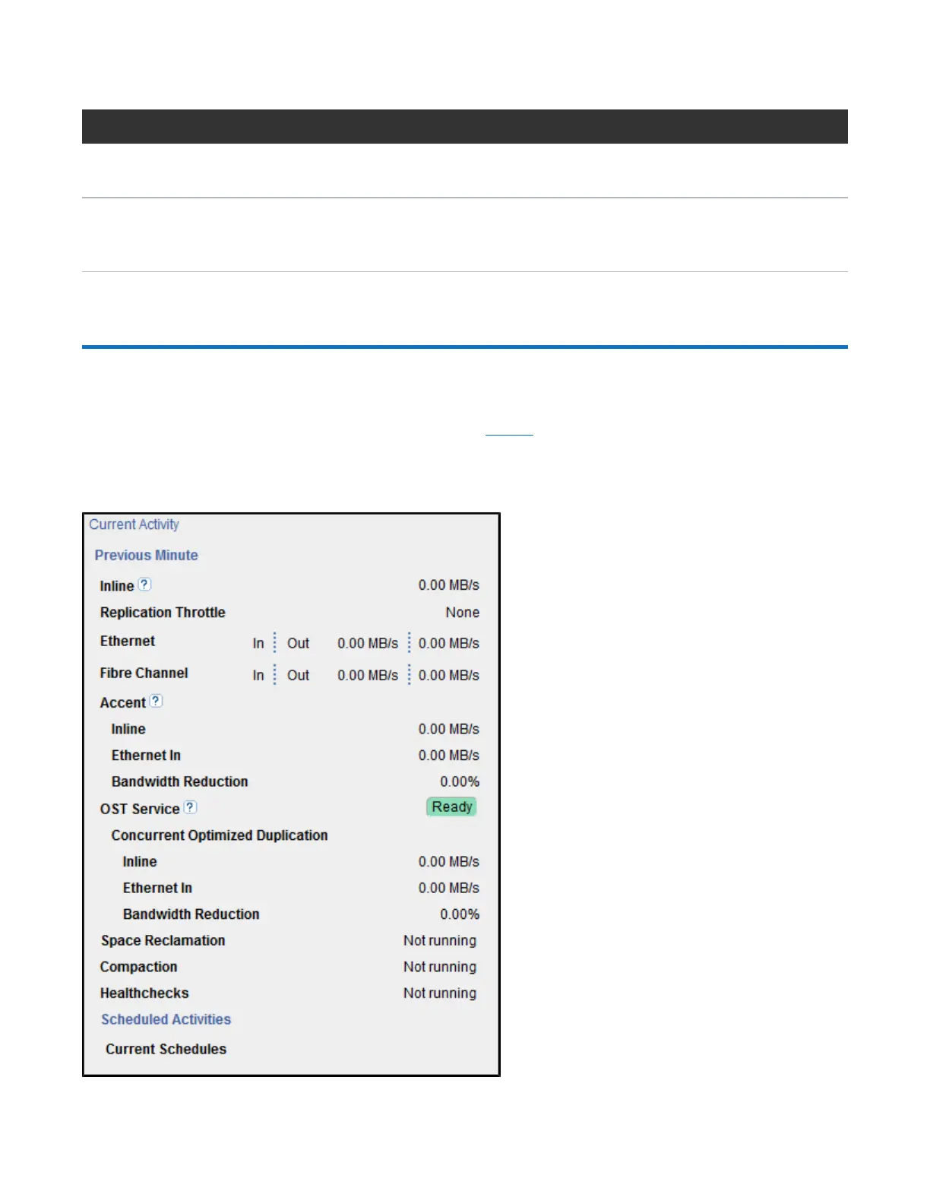This screenshot has height=1204, width=930.
Task: Click the Ready status badge for OST Service
Action: 451,806
